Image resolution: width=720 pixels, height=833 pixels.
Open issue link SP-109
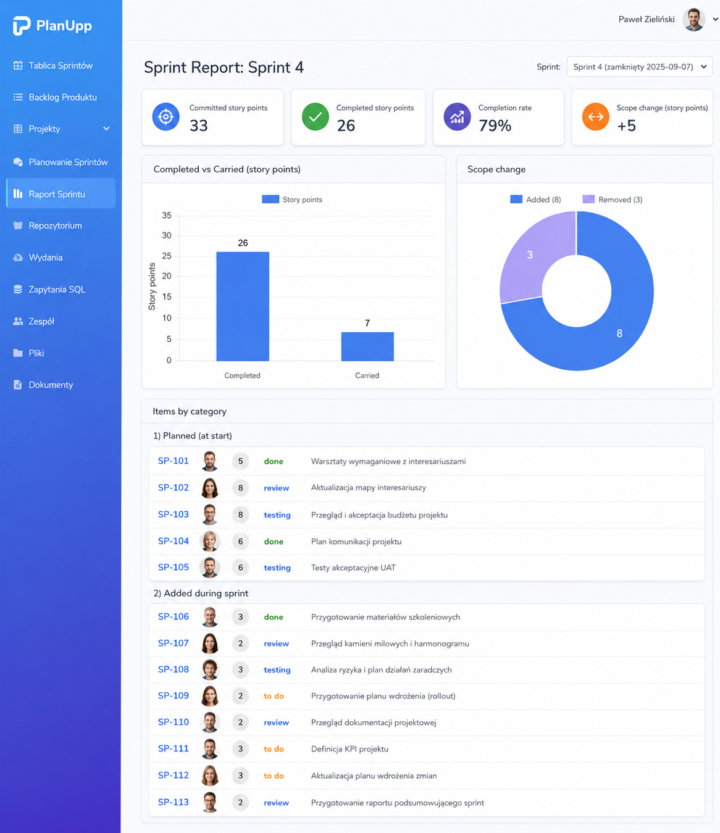tap(174, 695)
